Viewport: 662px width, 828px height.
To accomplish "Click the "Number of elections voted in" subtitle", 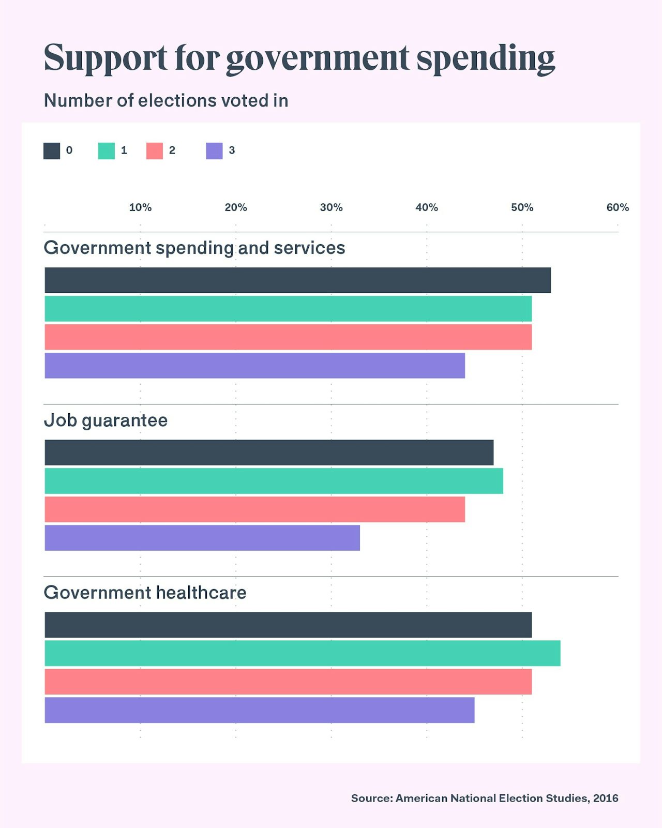I will pyautogui.click(x=166, y=101).
